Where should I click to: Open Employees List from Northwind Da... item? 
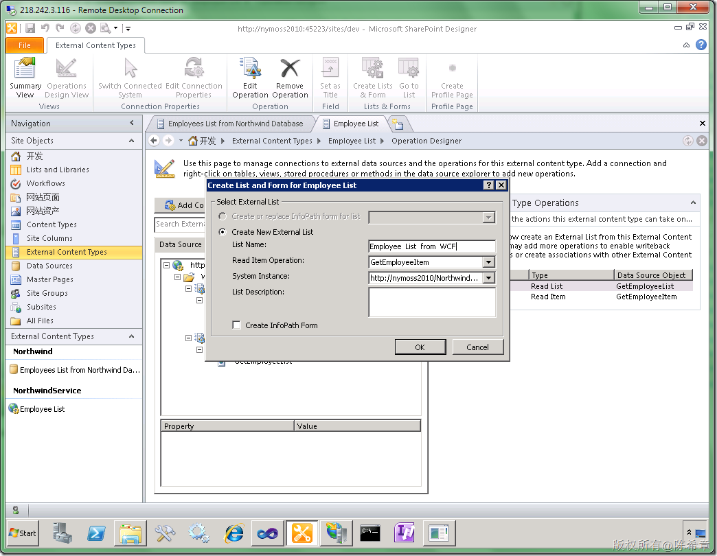click(x=75, y=369)
